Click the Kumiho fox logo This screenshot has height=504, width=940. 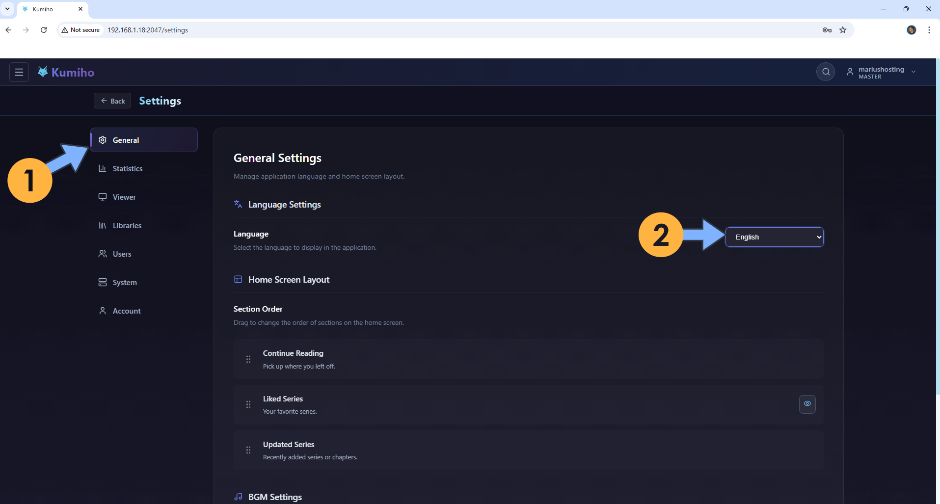(43, 71)
